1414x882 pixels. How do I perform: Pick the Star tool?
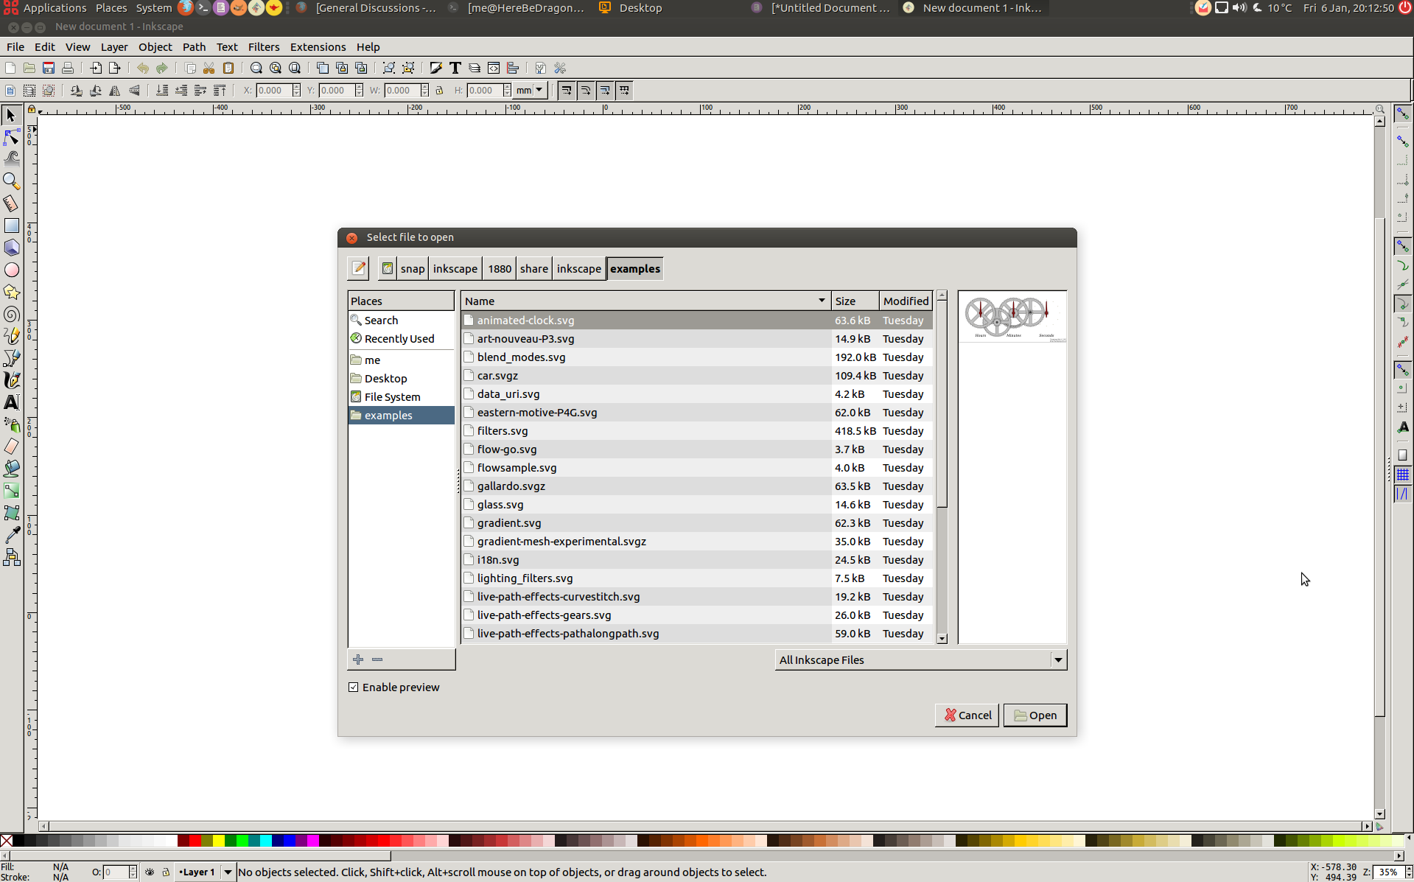tap(12, 292)
